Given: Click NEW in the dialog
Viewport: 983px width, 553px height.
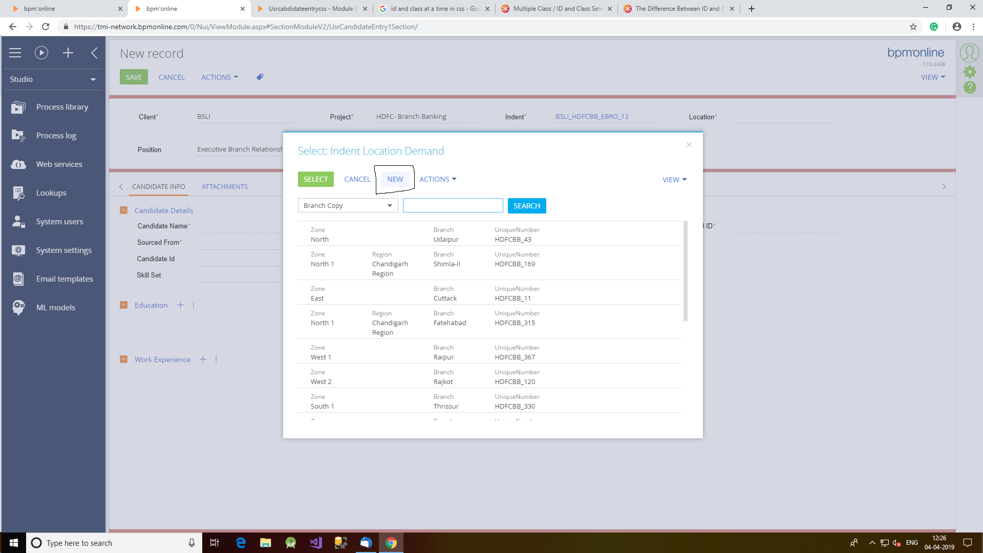Looking at the screenshot, I should click(395, 179).
